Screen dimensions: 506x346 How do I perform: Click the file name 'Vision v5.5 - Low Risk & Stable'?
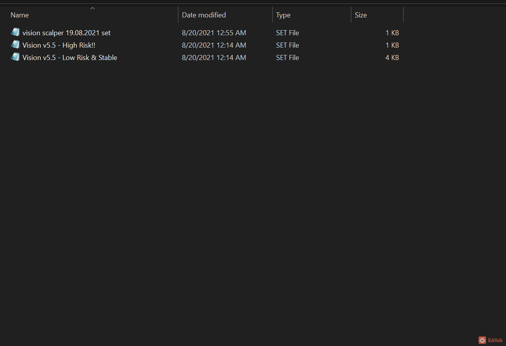70,58
